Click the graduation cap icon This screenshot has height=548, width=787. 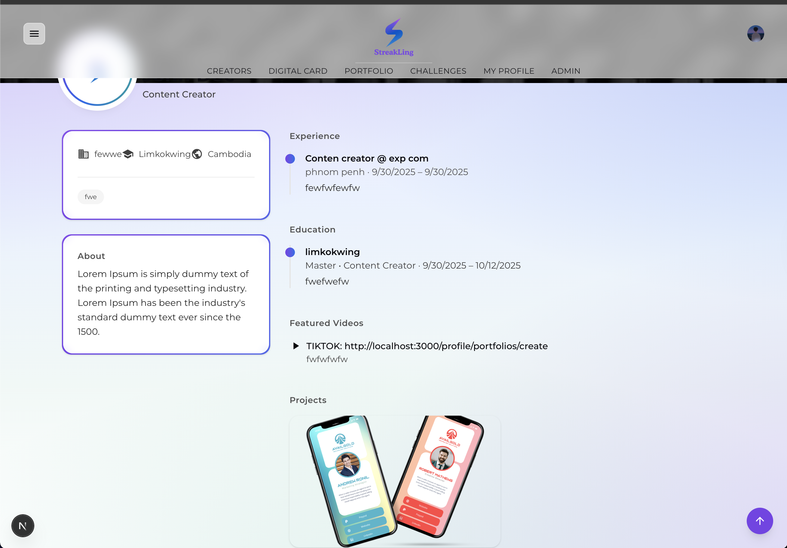click(128, 154)
